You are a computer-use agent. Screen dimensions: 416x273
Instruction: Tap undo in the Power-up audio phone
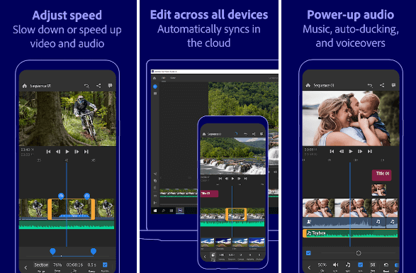click(x=370, y=85)
